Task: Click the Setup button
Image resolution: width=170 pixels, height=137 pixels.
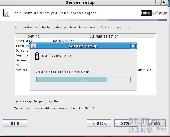Action: click(126, 123)
